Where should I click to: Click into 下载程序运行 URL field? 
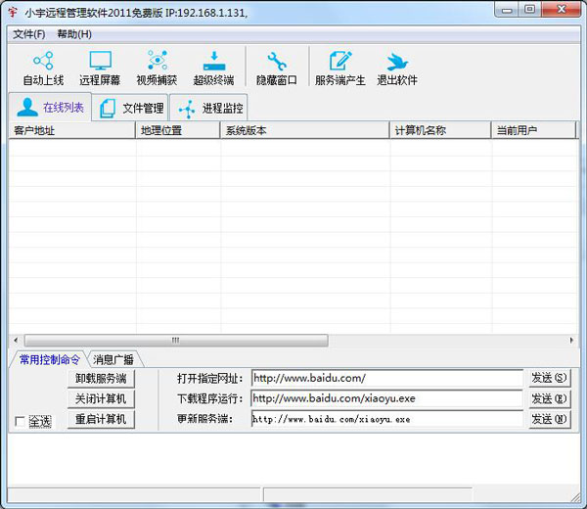tap(387, 398)
